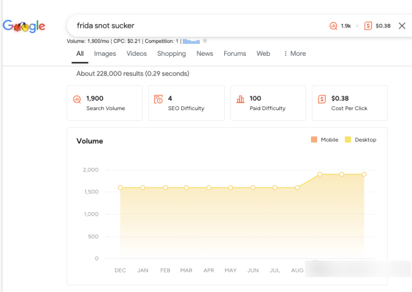Click the JUN data point on chart

coord(253,188)
